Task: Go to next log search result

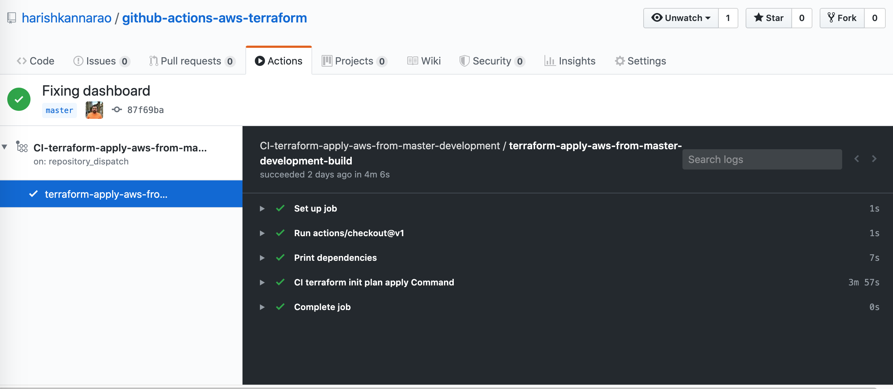Action: [874, 159]
